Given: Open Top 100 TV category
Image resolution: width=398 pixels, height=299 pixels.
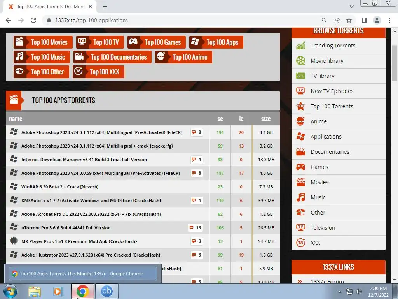Looking at the screenshot, I should click(100, 42).
